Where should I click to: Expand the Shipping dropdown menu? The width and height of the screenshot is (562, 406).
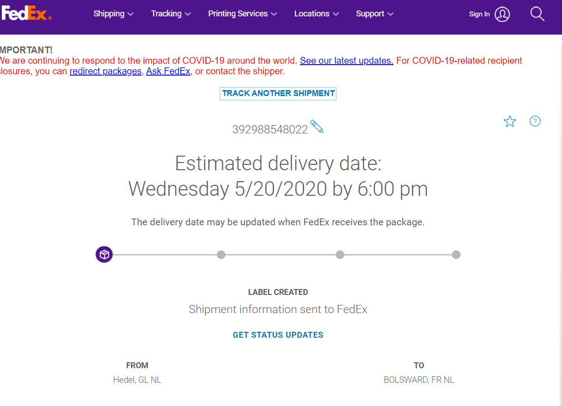pos(113,14)
